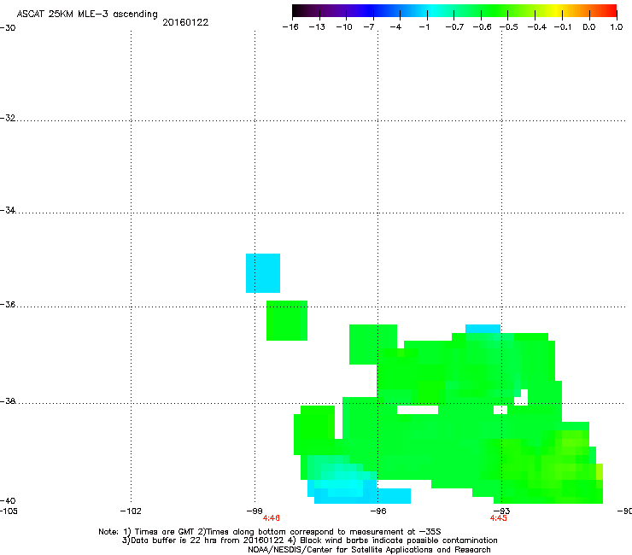Click the -7 colorbar tick label
This screenshot has height=555, width=632.
click(x=369, y=27)
